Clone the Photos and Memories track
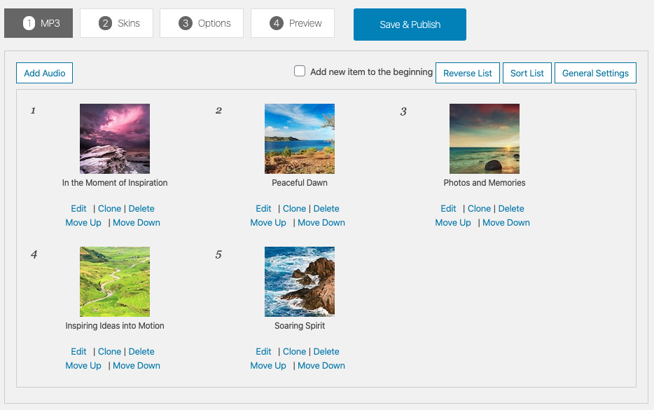 pyautogui.click(x=479, y=208)
